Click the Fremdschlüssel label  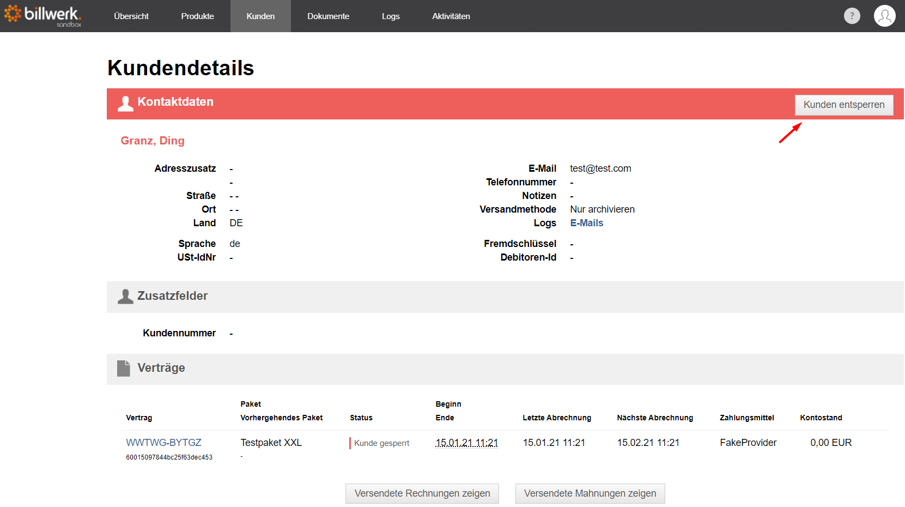[x=520, y=244]
